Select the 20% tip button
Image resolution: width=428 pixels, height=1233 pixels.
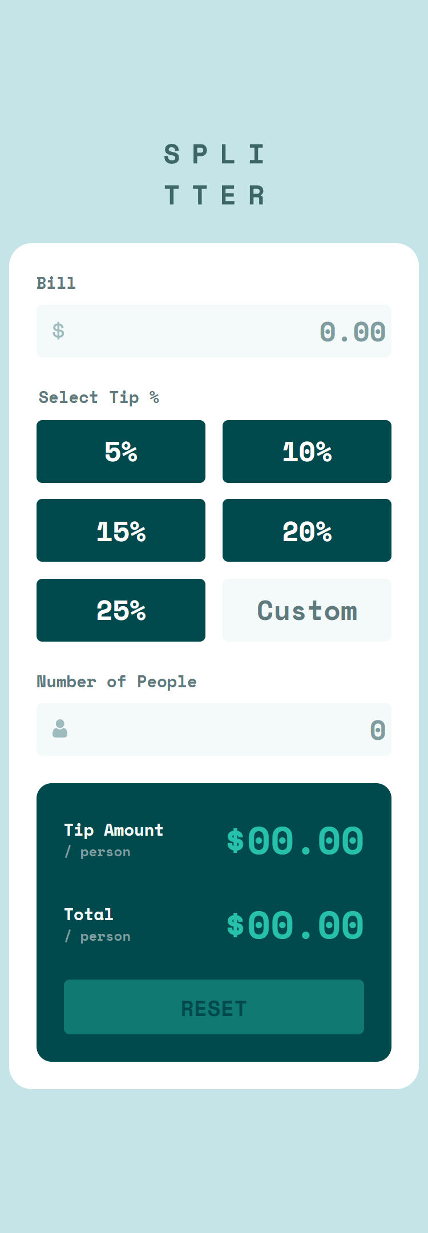pos(306,530)
